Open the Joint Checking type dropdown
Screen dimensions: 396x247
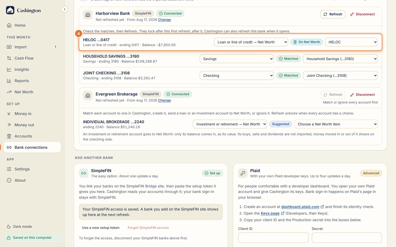coord(237,75)
